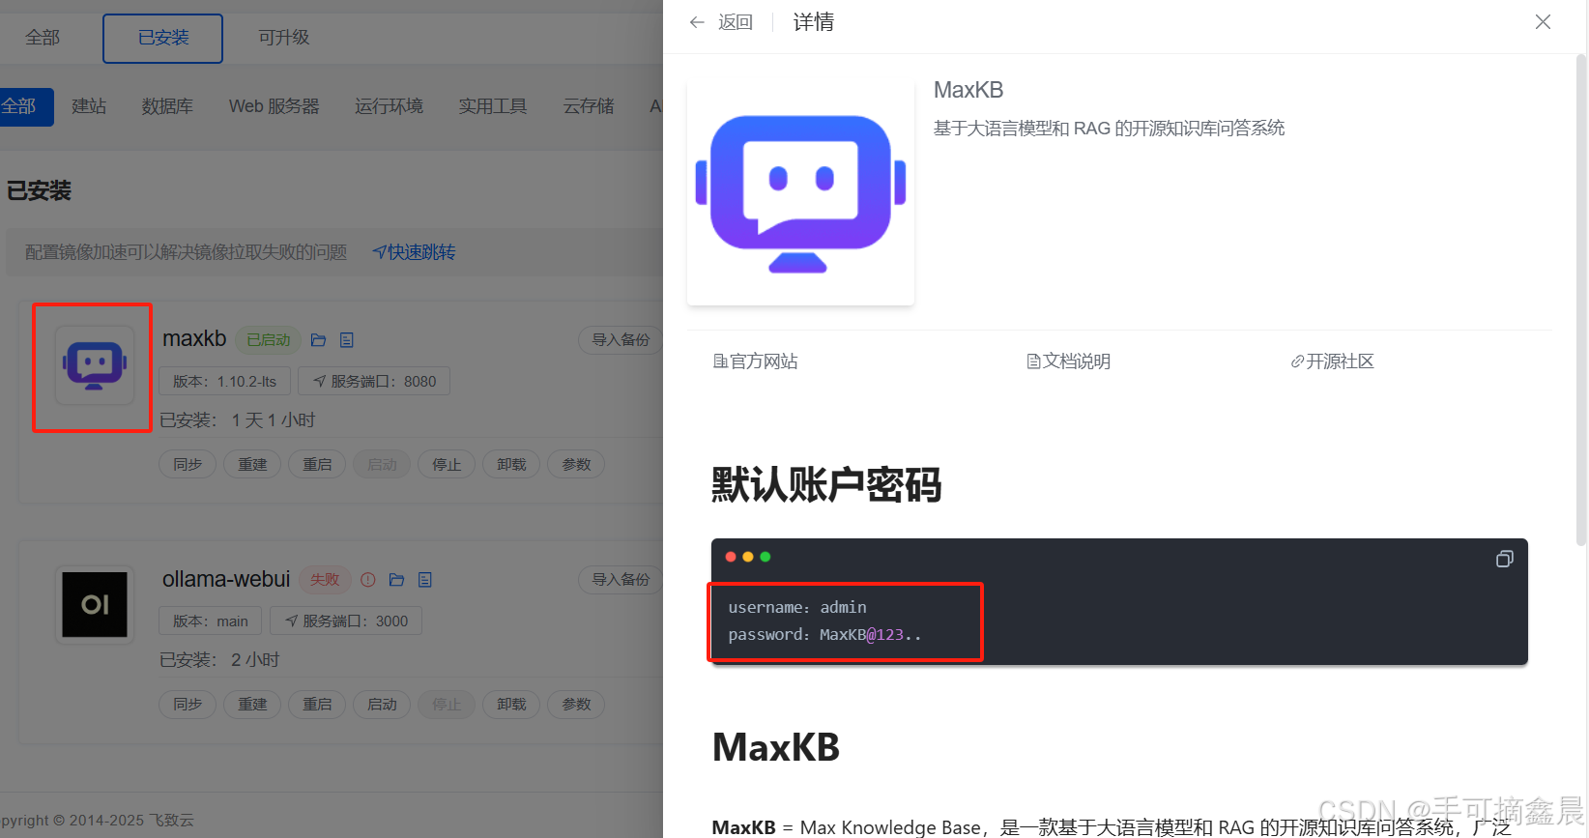Click 重启 button for ollama-webui

tap(317, 705)
